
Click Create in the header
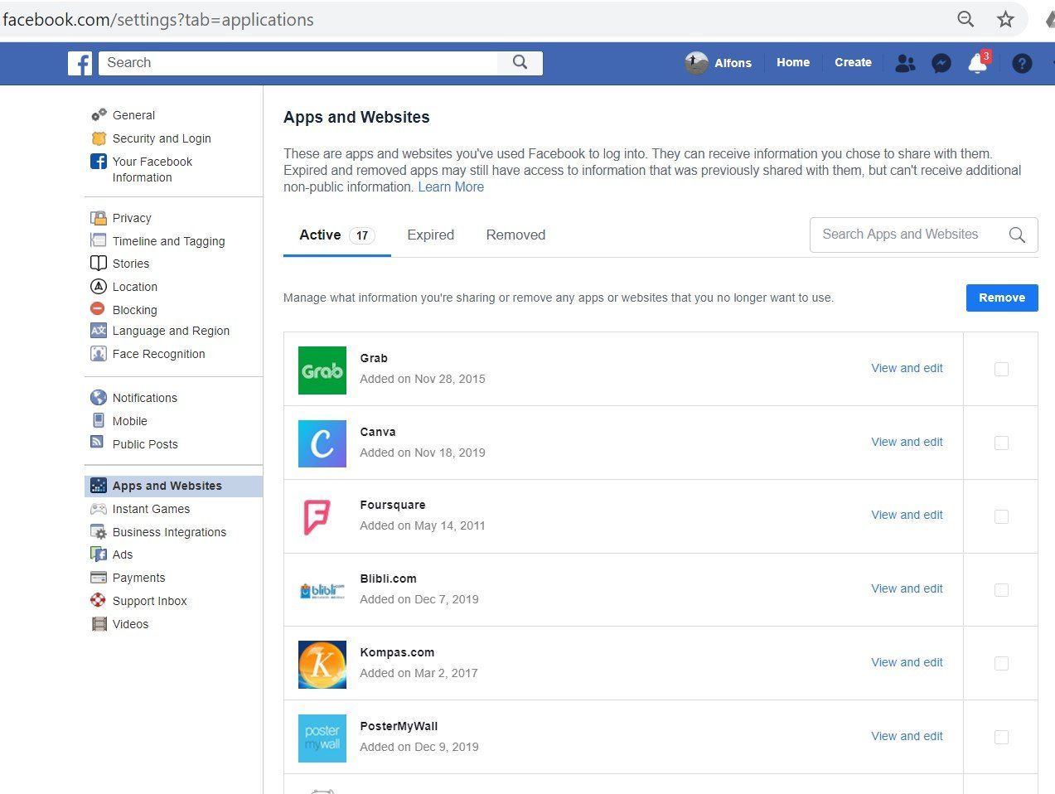[x=853, y=62]
